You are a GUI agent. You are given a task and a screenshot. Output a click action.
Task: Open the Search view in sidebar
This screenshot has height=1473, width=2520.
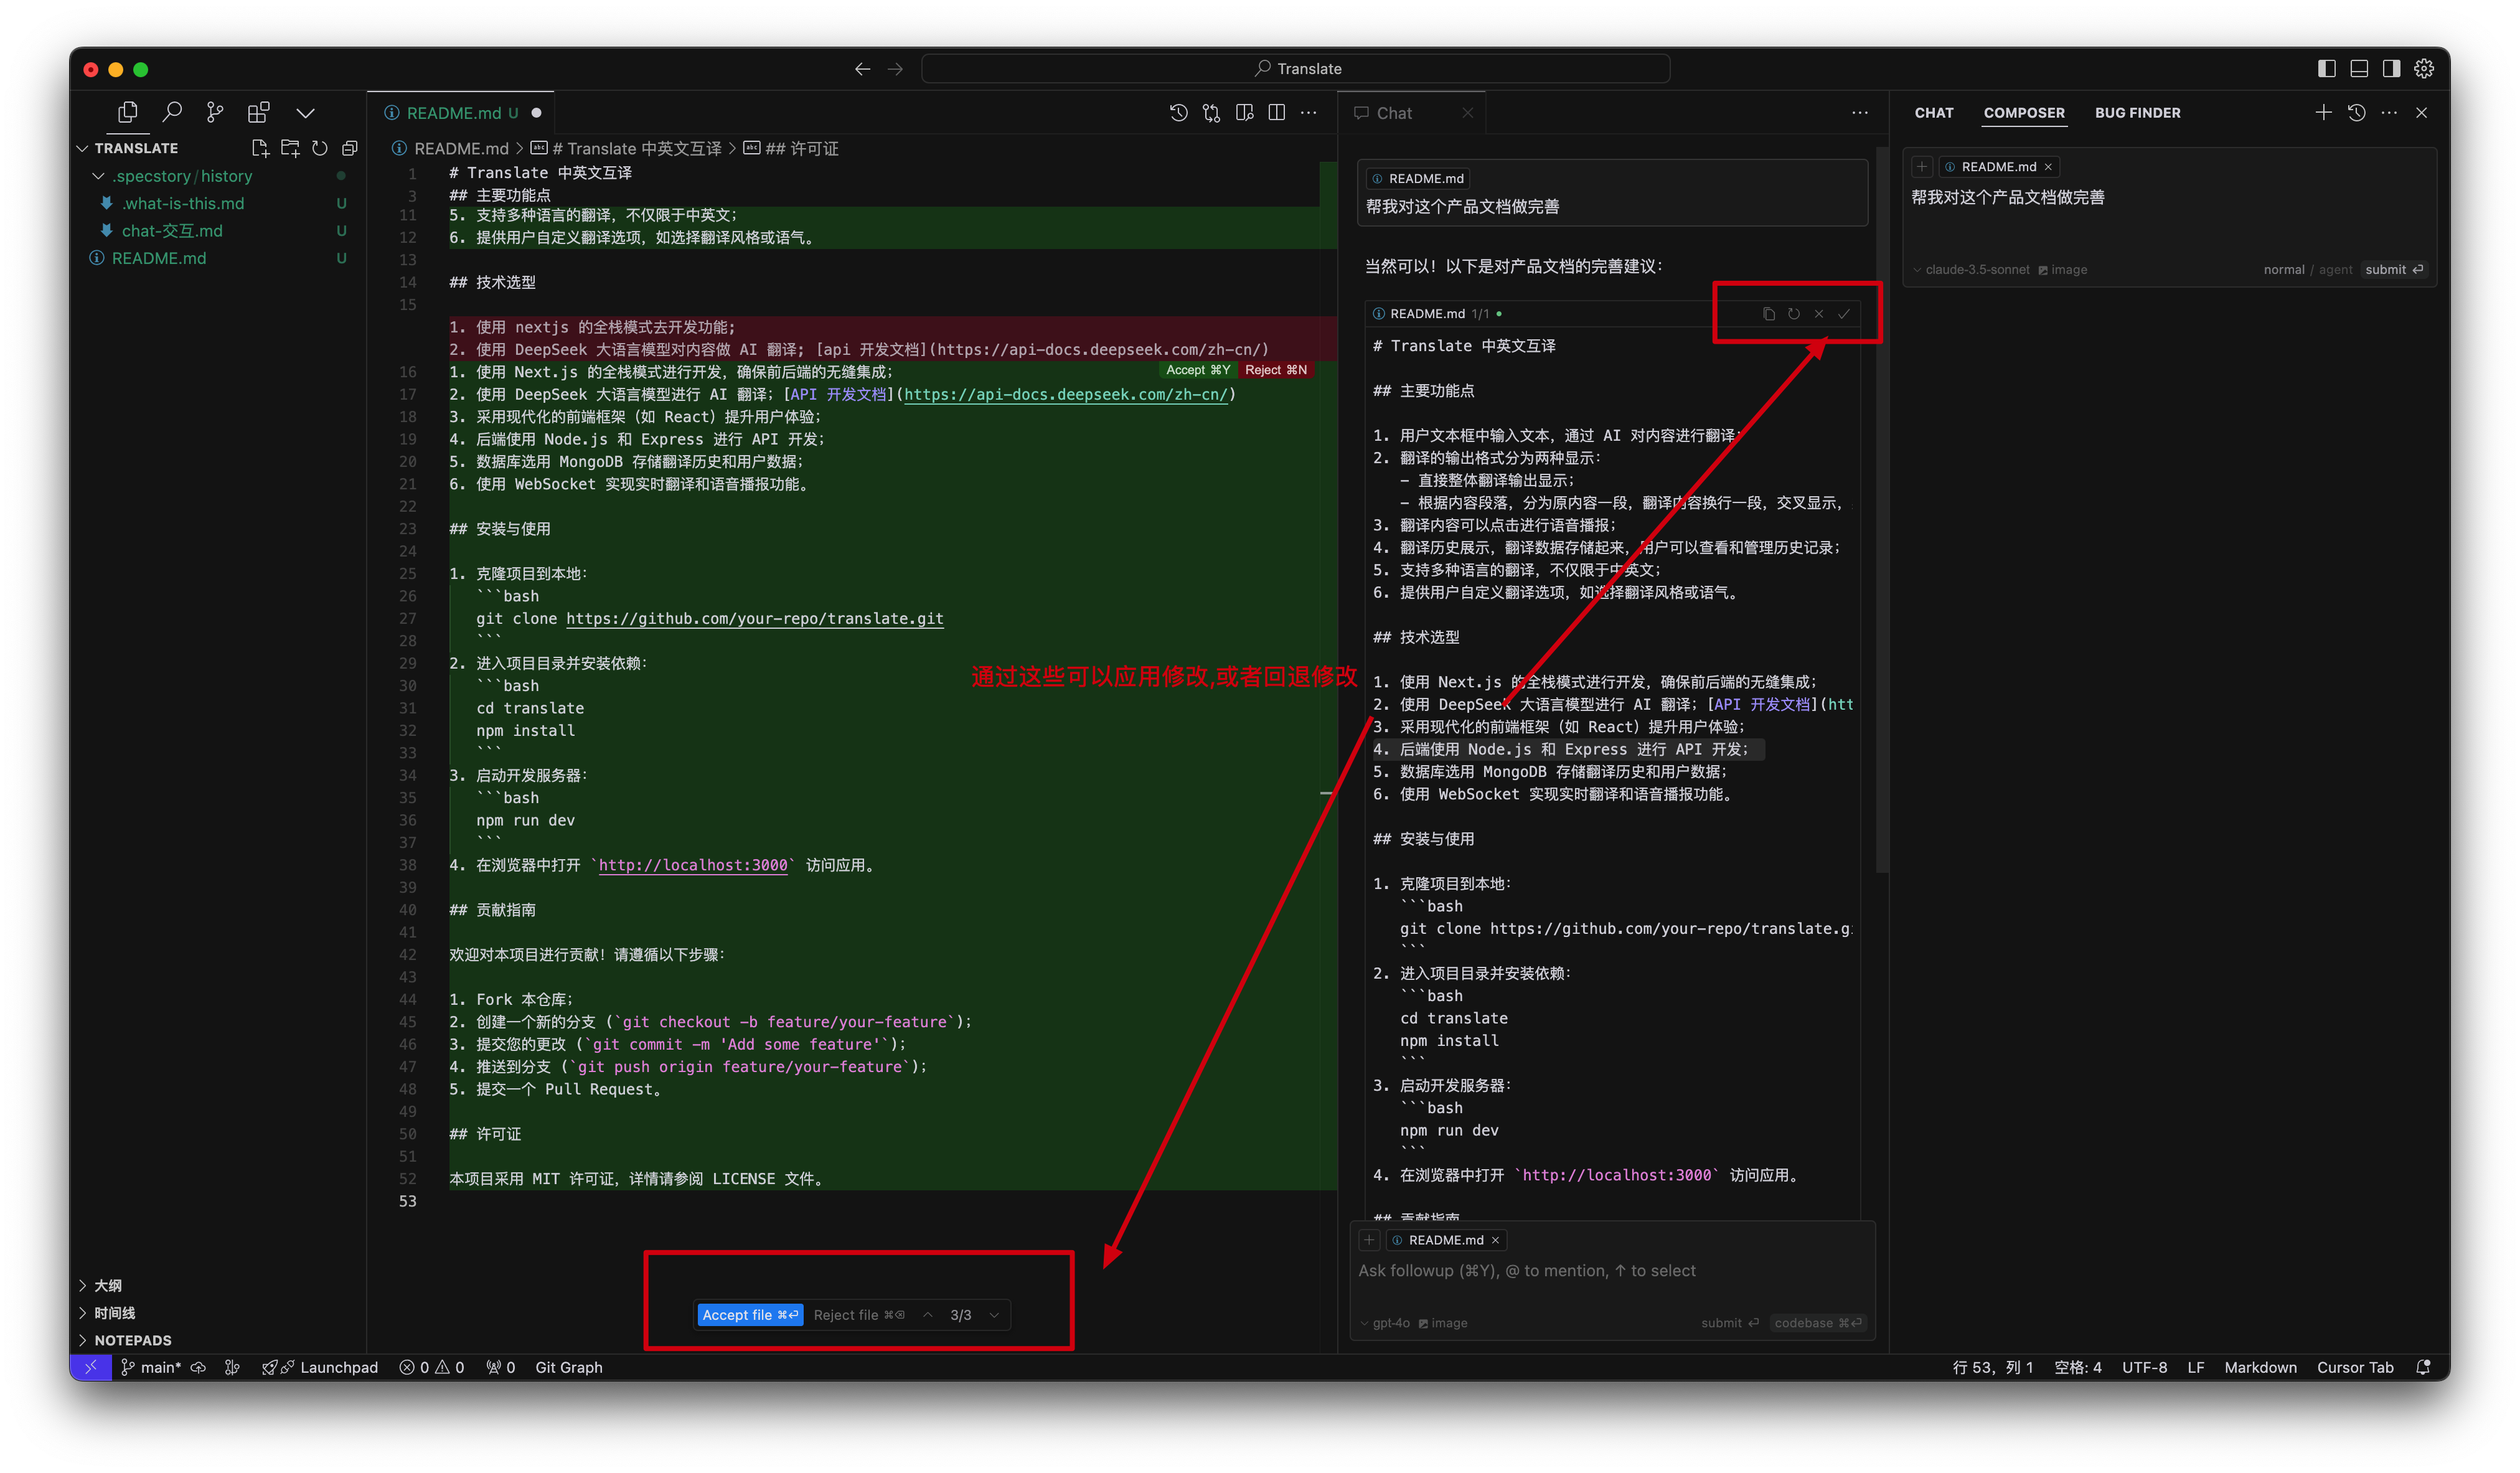click(x=172, y=112)
